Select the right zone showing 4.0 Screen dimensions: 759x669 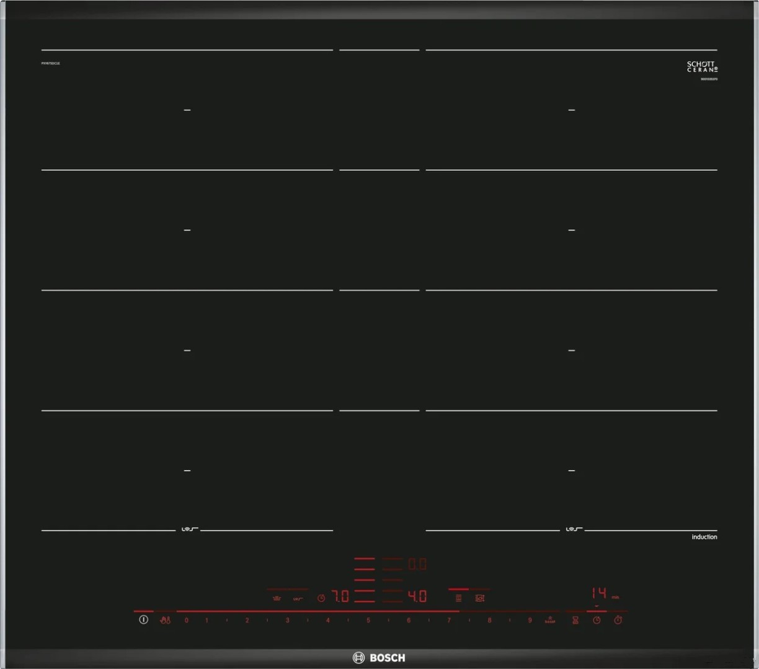pyautogui.click(x=417, y=597)
